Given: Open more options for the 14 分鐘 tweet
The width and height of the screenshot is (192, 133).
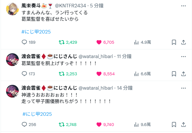Looking at the screenshot, I should click(183, 88).
